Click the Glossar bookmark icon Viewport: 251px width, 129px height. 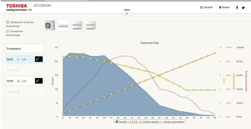[220, 7]
